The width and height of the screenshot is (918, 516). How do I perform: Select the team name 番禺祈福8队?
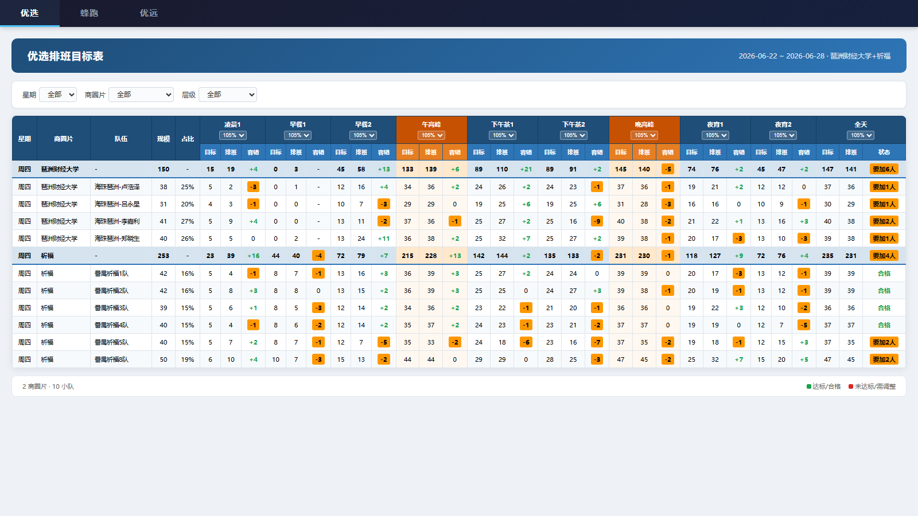click(111, 359)
